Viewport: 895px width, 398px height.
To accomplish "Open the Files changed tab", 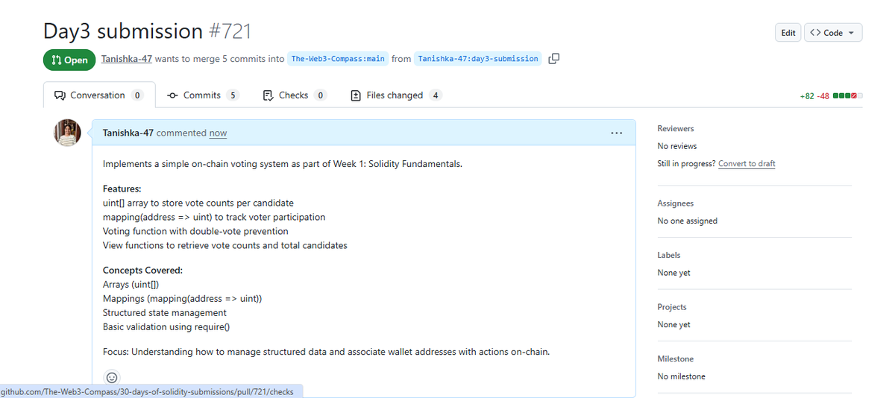I will [396, 95].
